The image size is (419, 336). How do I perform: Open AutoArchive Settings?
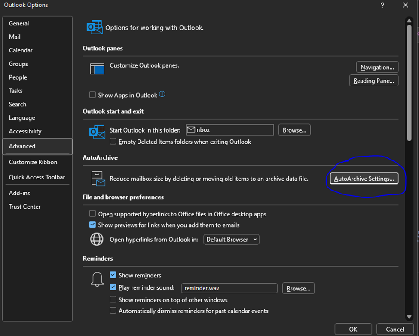364,178
